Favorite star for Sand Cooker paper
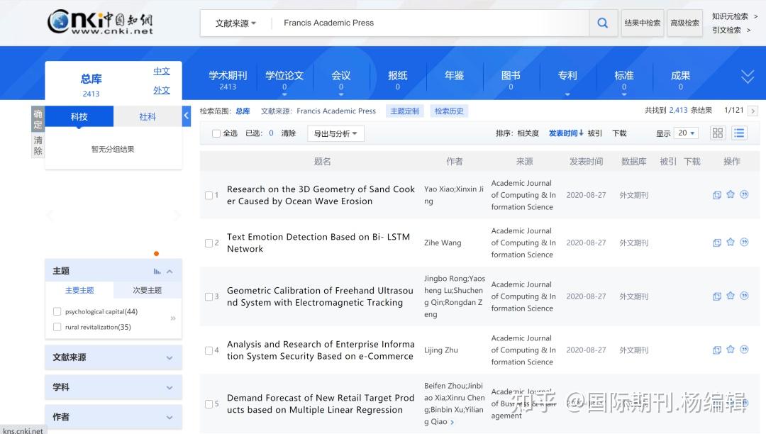The width and height of the screenshot is (766, 434). 731,194
